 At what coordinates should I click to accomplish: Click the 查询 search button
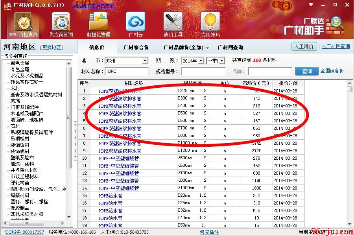(307, 71)
